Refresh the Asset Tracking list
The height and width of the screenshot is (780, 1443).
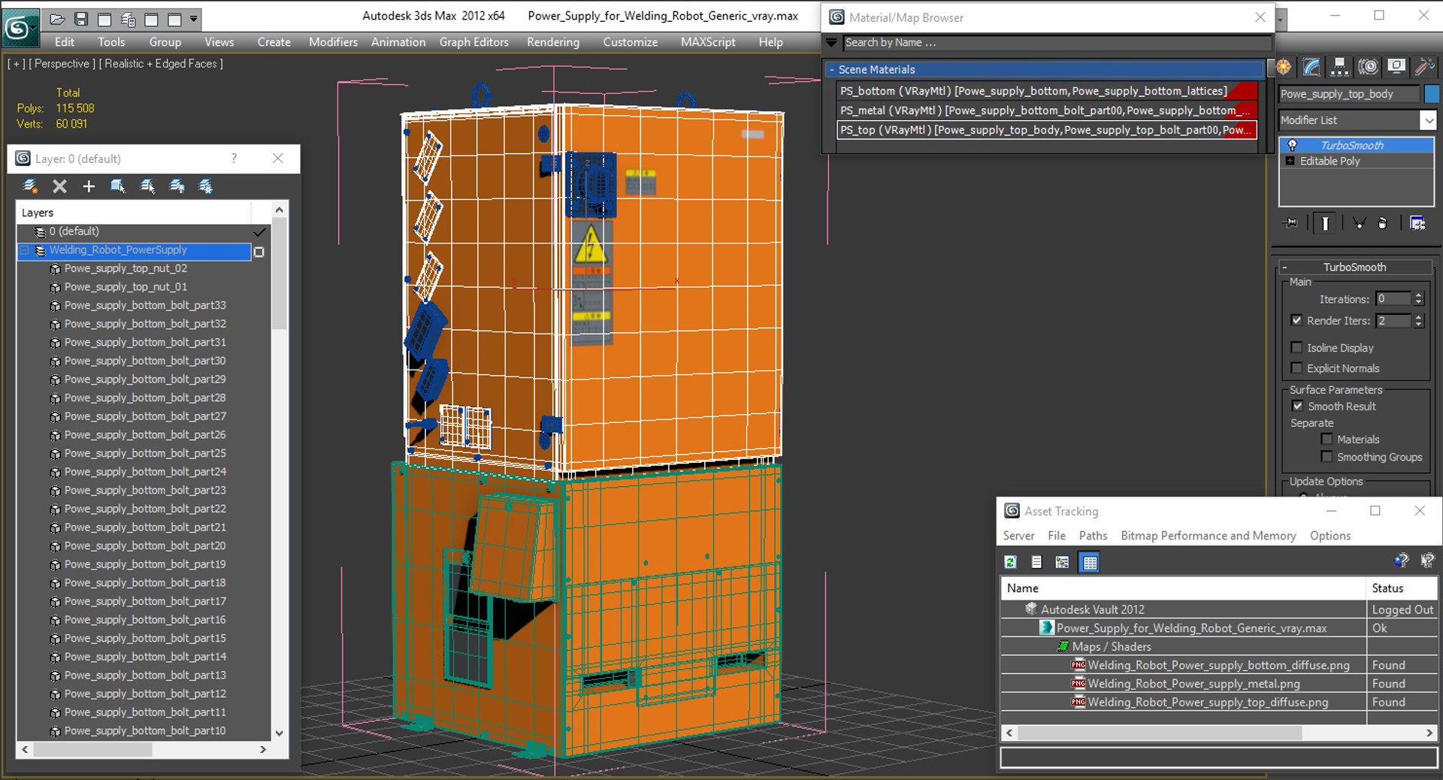[x=1011, y=562]
